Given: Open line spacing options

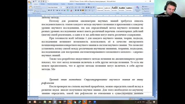Looking at the screenshot, I should point(86,10).
